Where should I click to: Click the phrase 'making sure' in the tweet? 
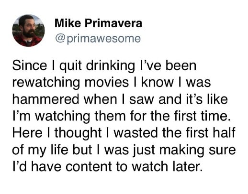click(x=197, y=150)
